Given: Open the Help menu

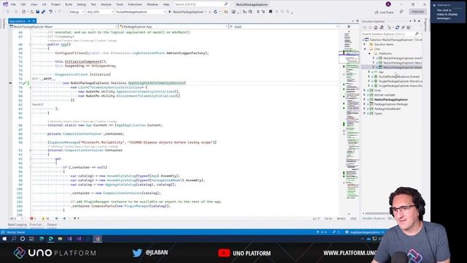Looking at the screenshot, I should pyautogui.click(x=166, y=4).
